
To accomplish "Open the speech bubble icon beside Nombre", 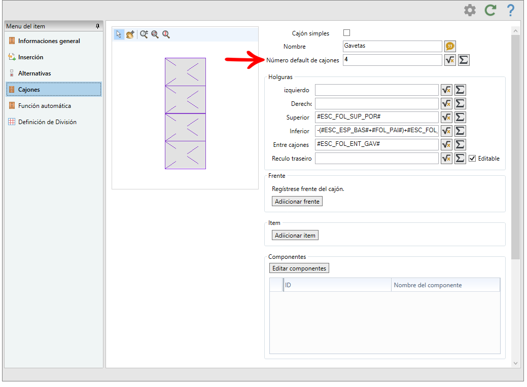I will click(450, 46).
